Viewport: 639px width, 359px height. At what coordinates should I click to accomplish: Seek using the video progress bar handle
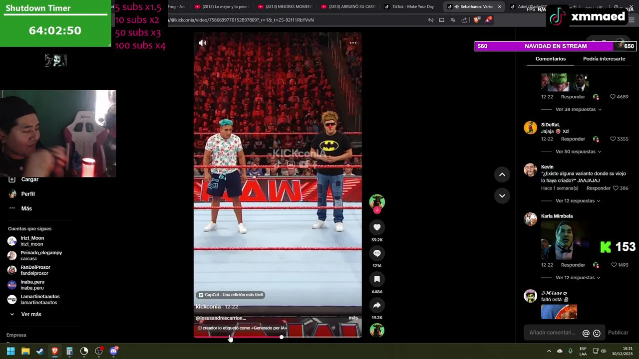[x=282, y=337]
